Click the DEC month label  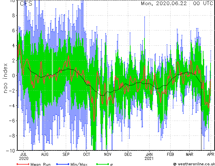tap(128, 154)
